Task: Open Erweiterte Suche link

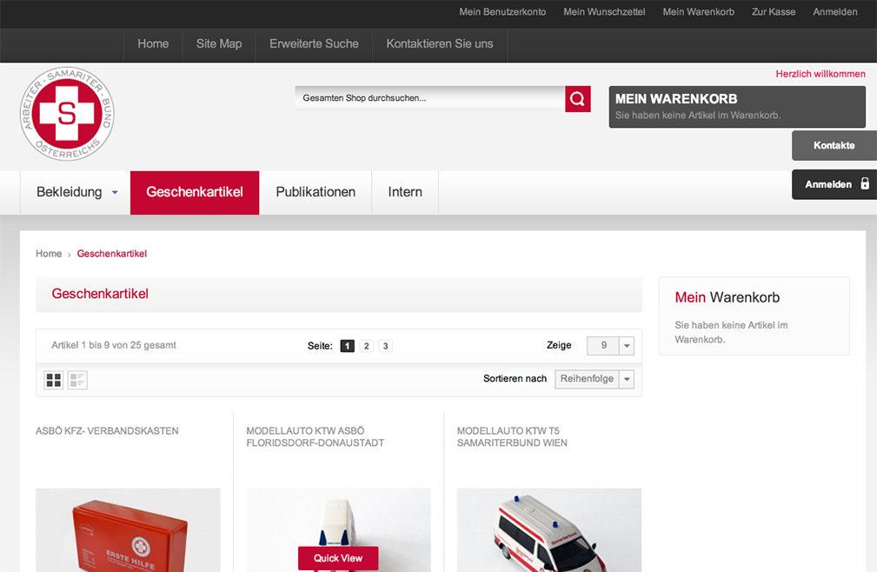Action: [x=314, y=43]
